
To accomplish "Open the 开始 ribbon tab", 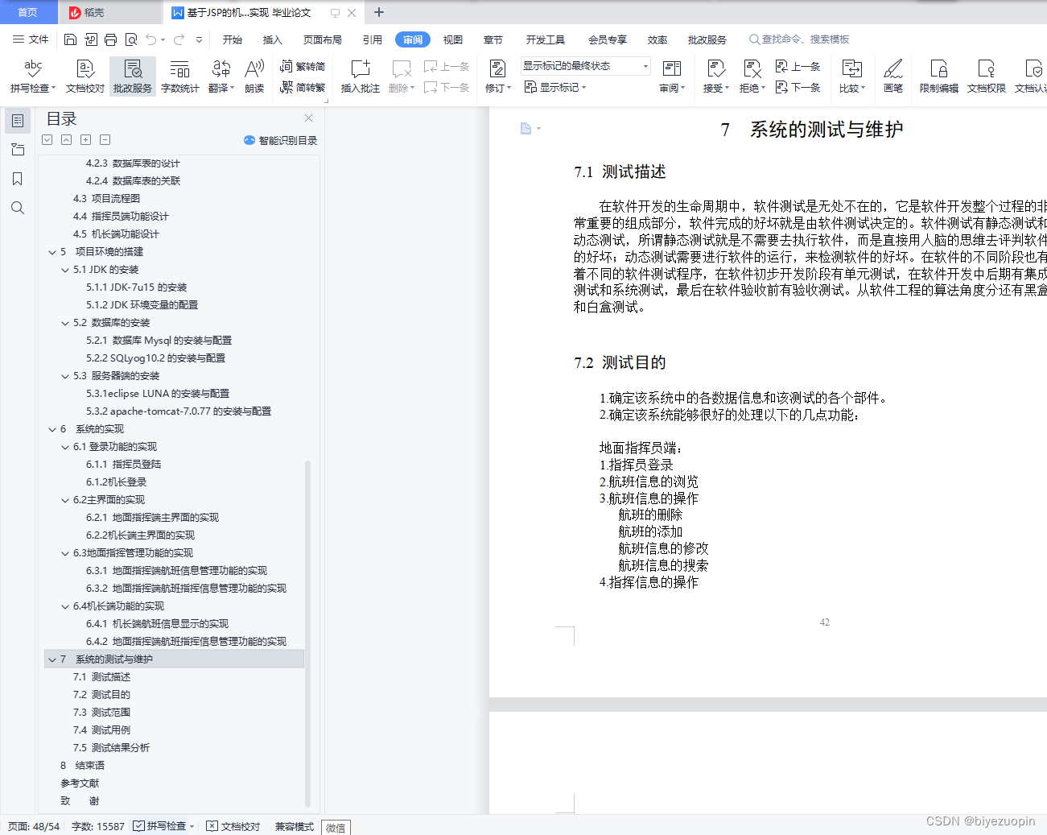I will pyautogui.click(x=233, y=39).
